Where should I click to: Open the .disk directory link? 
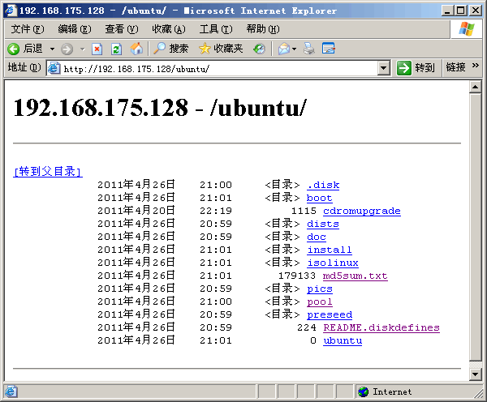(323, 185)
